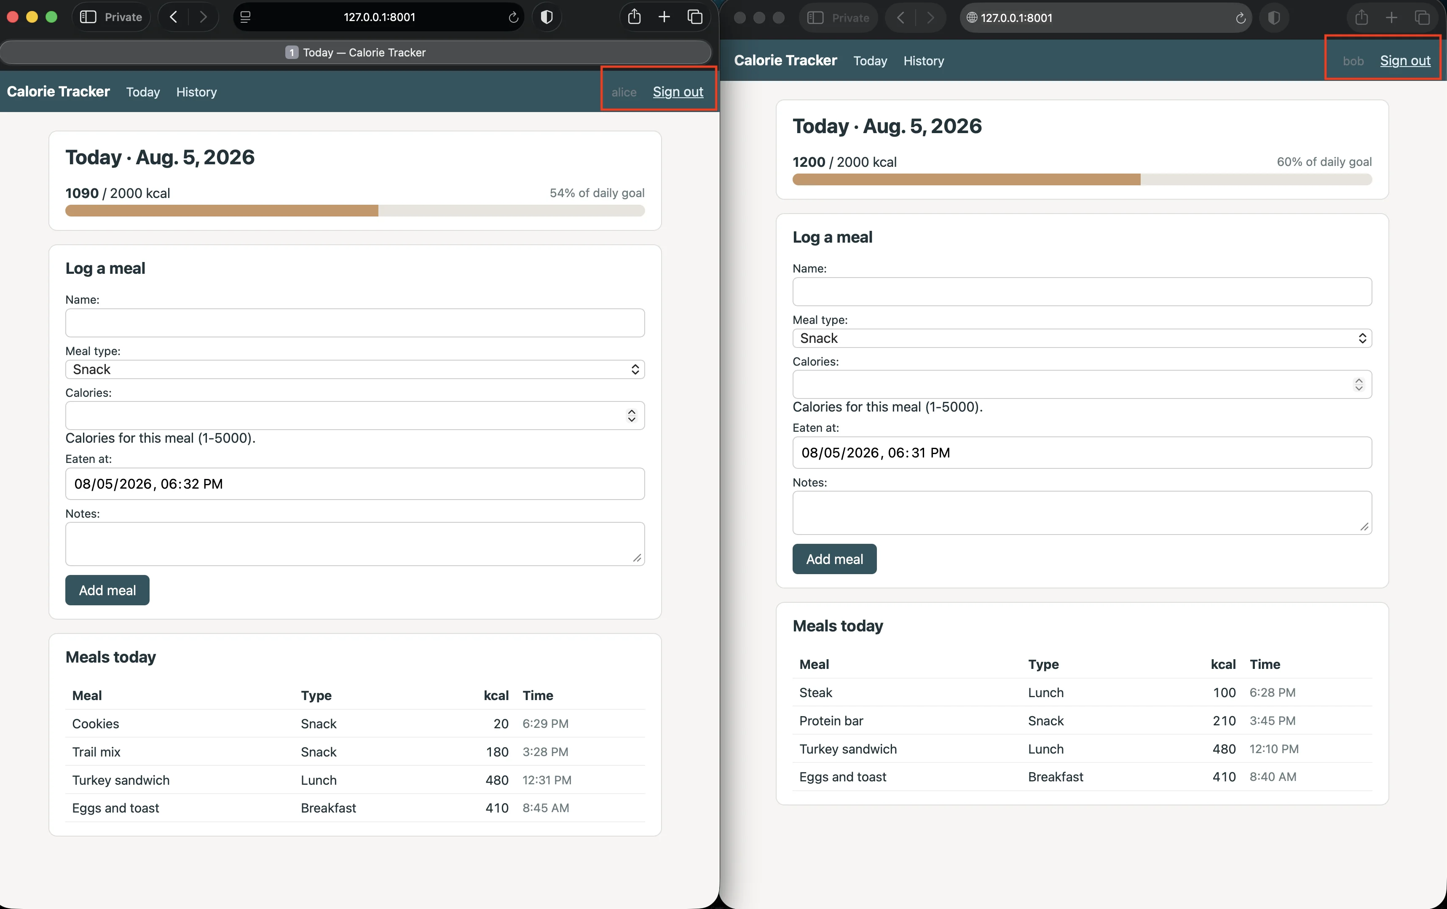Image resolution: width=1447 pixels, height=909 pixels.
Task: Select the 'Today — Calorie Tracker' tab
Action: 355,52
